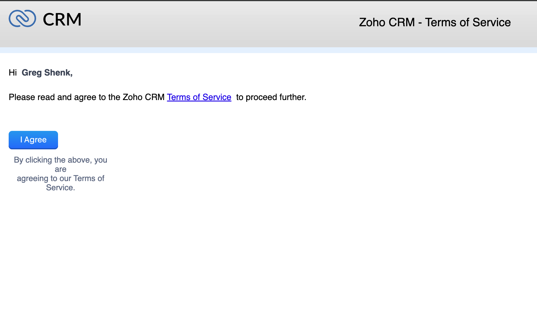This screenshot has height=320, width=537.
Task: Click "Zoho CRM" just before the hyperlink
Action: (x=143, y=97)
